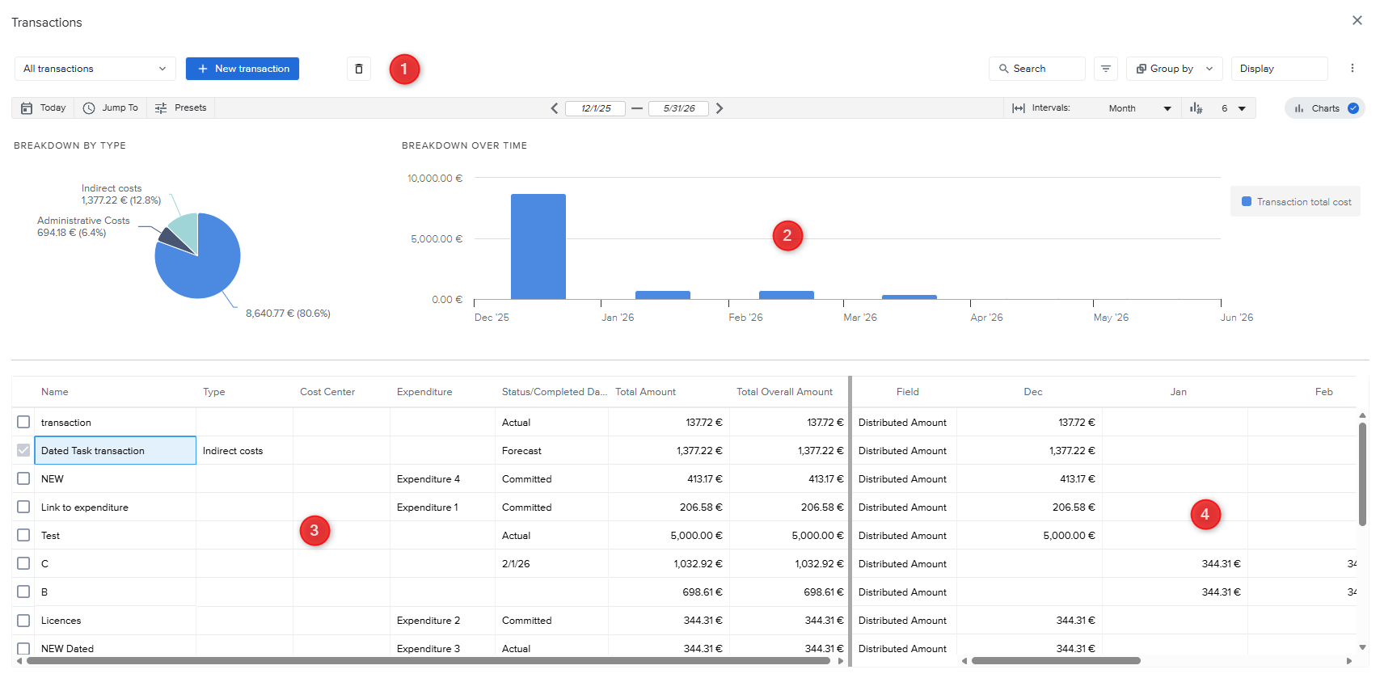
Task: Open the filter icon next to Search
Action: tap(1105, 69)
